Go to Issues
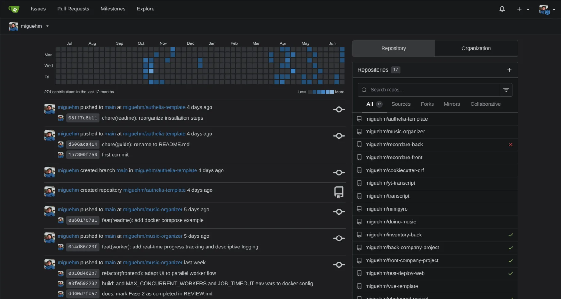Viewport: 561px width, 299px height. [38, 9]
